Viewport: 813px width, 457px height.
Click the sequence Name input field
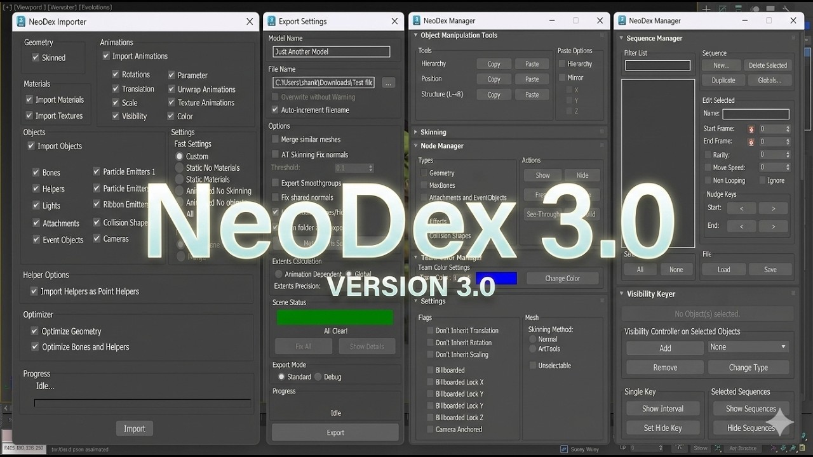tap(756, 114)
